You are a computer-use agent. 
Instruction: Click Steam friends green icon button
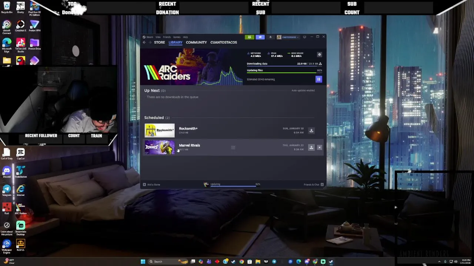click(x=249, y=37)
